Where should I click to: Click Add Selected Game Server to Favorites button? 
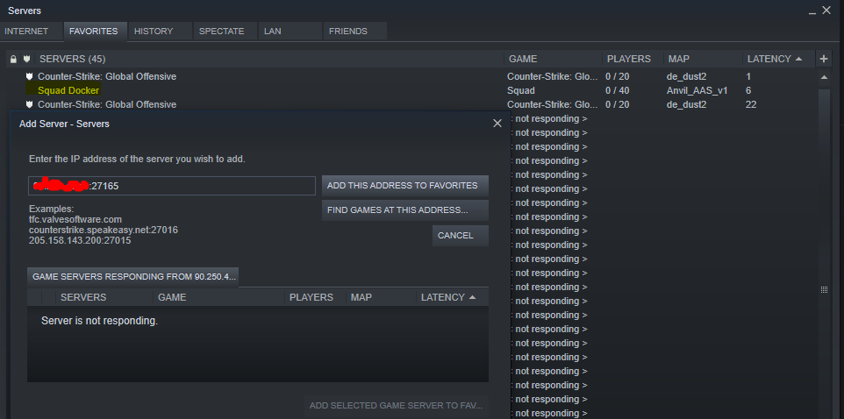(x=397, y=406)
